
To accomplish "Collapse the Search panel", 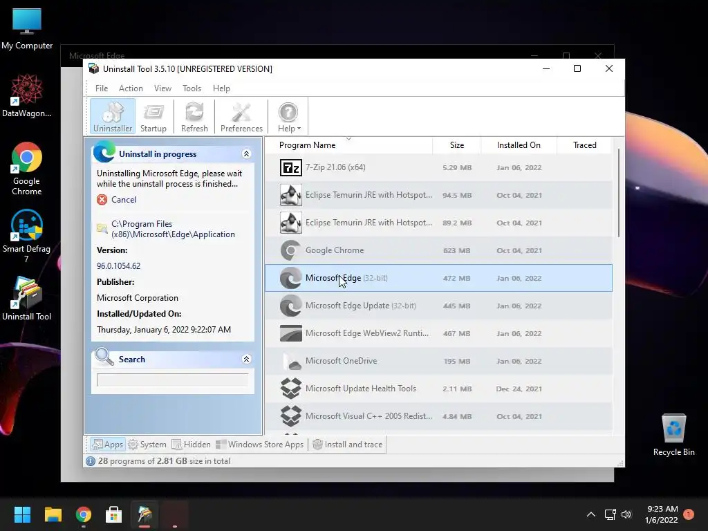I will pyautogui.click(x=247, y=359).
